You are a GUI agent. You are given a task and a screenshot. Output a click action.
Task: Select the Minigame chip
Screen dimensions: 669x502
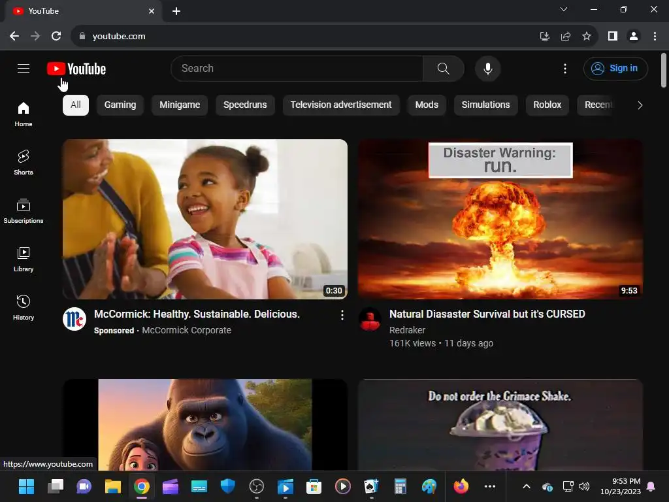click(180, 105)
